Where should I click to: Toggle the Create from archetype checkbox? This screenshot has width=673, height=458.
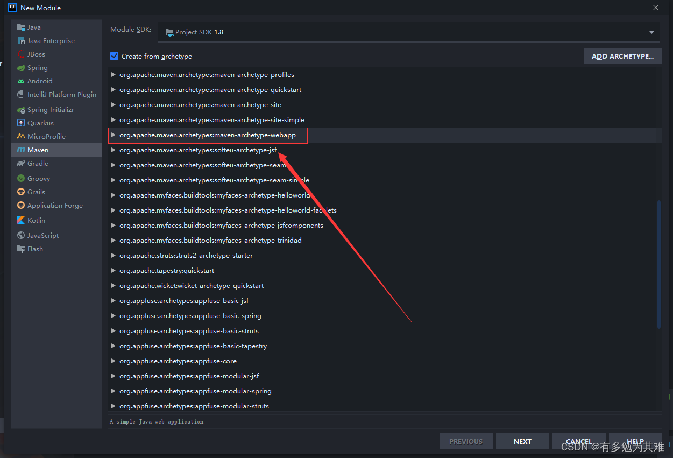click(x=114, y=56)
